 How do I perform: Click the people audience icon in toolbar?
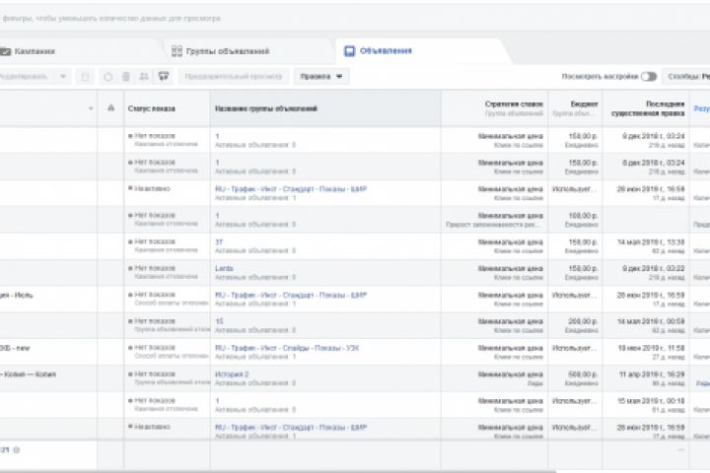[144, 76]
